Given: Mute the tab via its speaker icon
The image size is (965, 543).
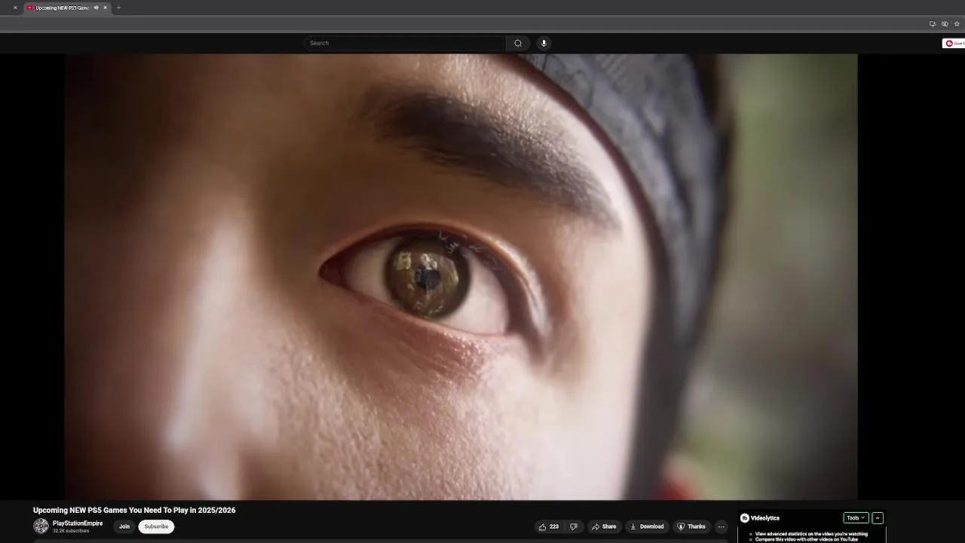Looking at the screenshot, I should tap(96, 8).
